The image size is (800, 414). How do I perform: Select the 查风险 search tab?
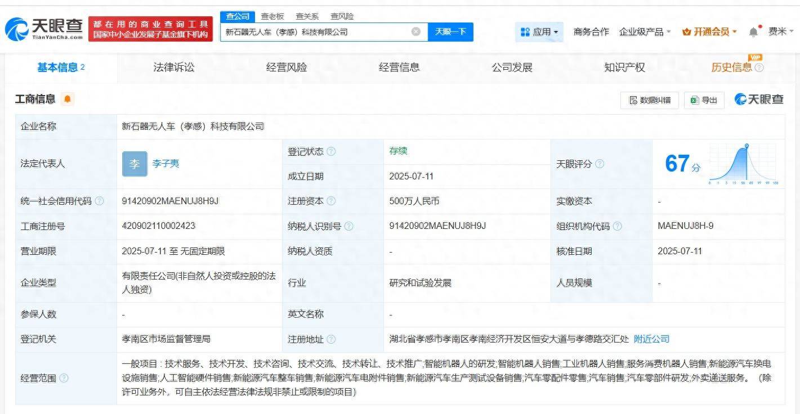(342, 16)
